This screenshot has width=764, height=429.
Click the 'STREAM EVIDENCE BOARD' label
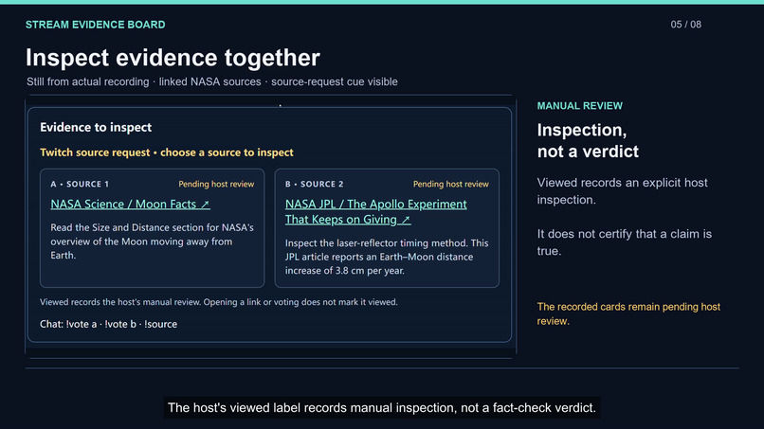[96, 25]
